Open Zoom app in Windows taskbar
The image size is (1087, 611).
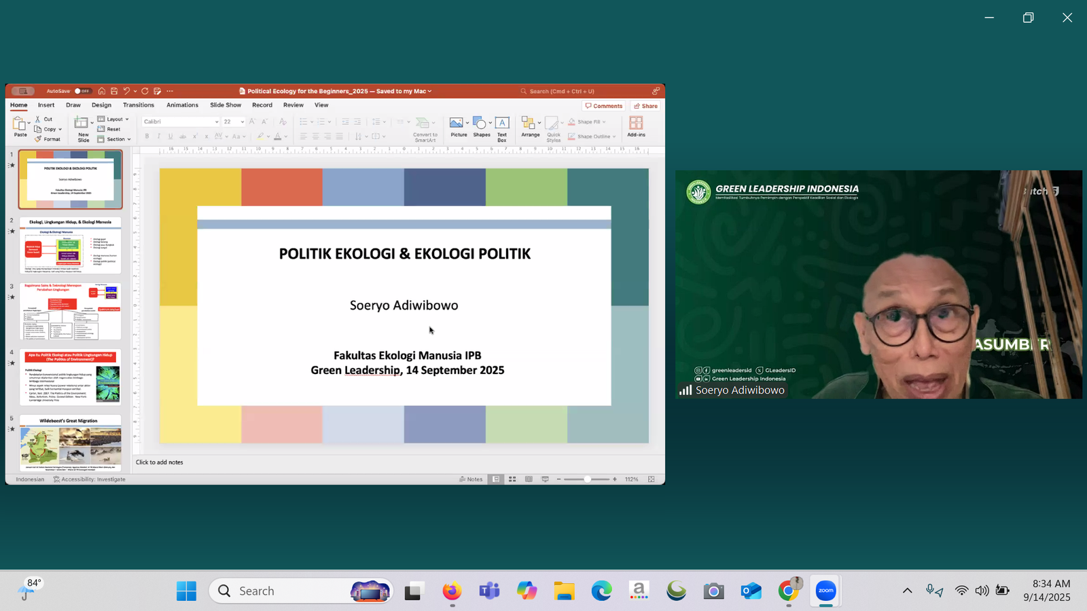coord(825,591)
